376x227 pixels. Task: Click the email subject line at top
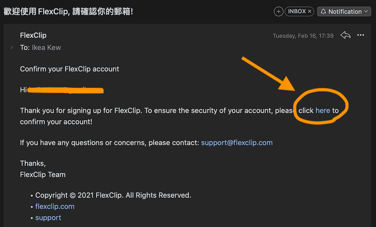69,11
